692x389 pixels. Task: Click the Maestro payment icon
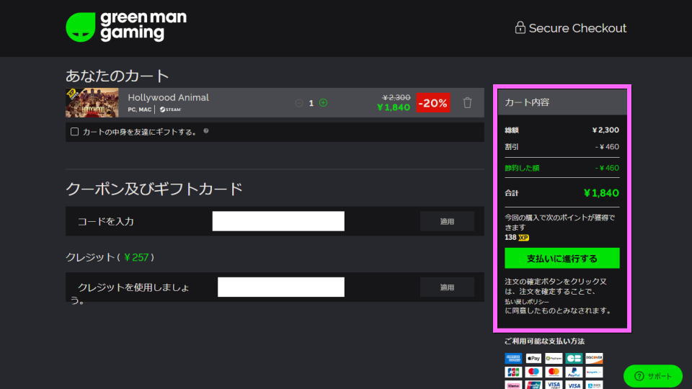pyautogui.click(x=533, y=372)
